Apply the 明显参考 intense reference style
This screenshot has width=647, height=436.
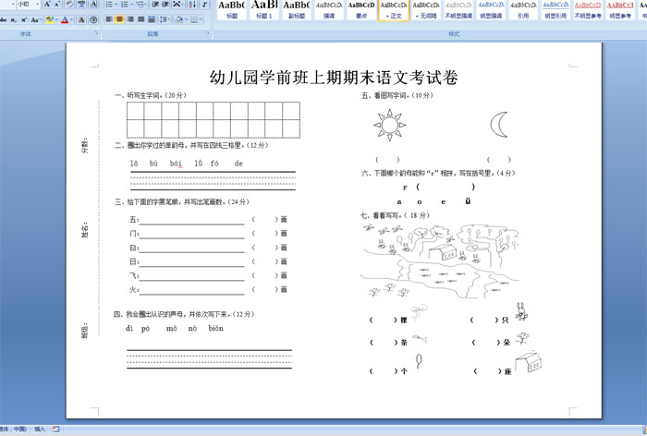tap(620, 10)
